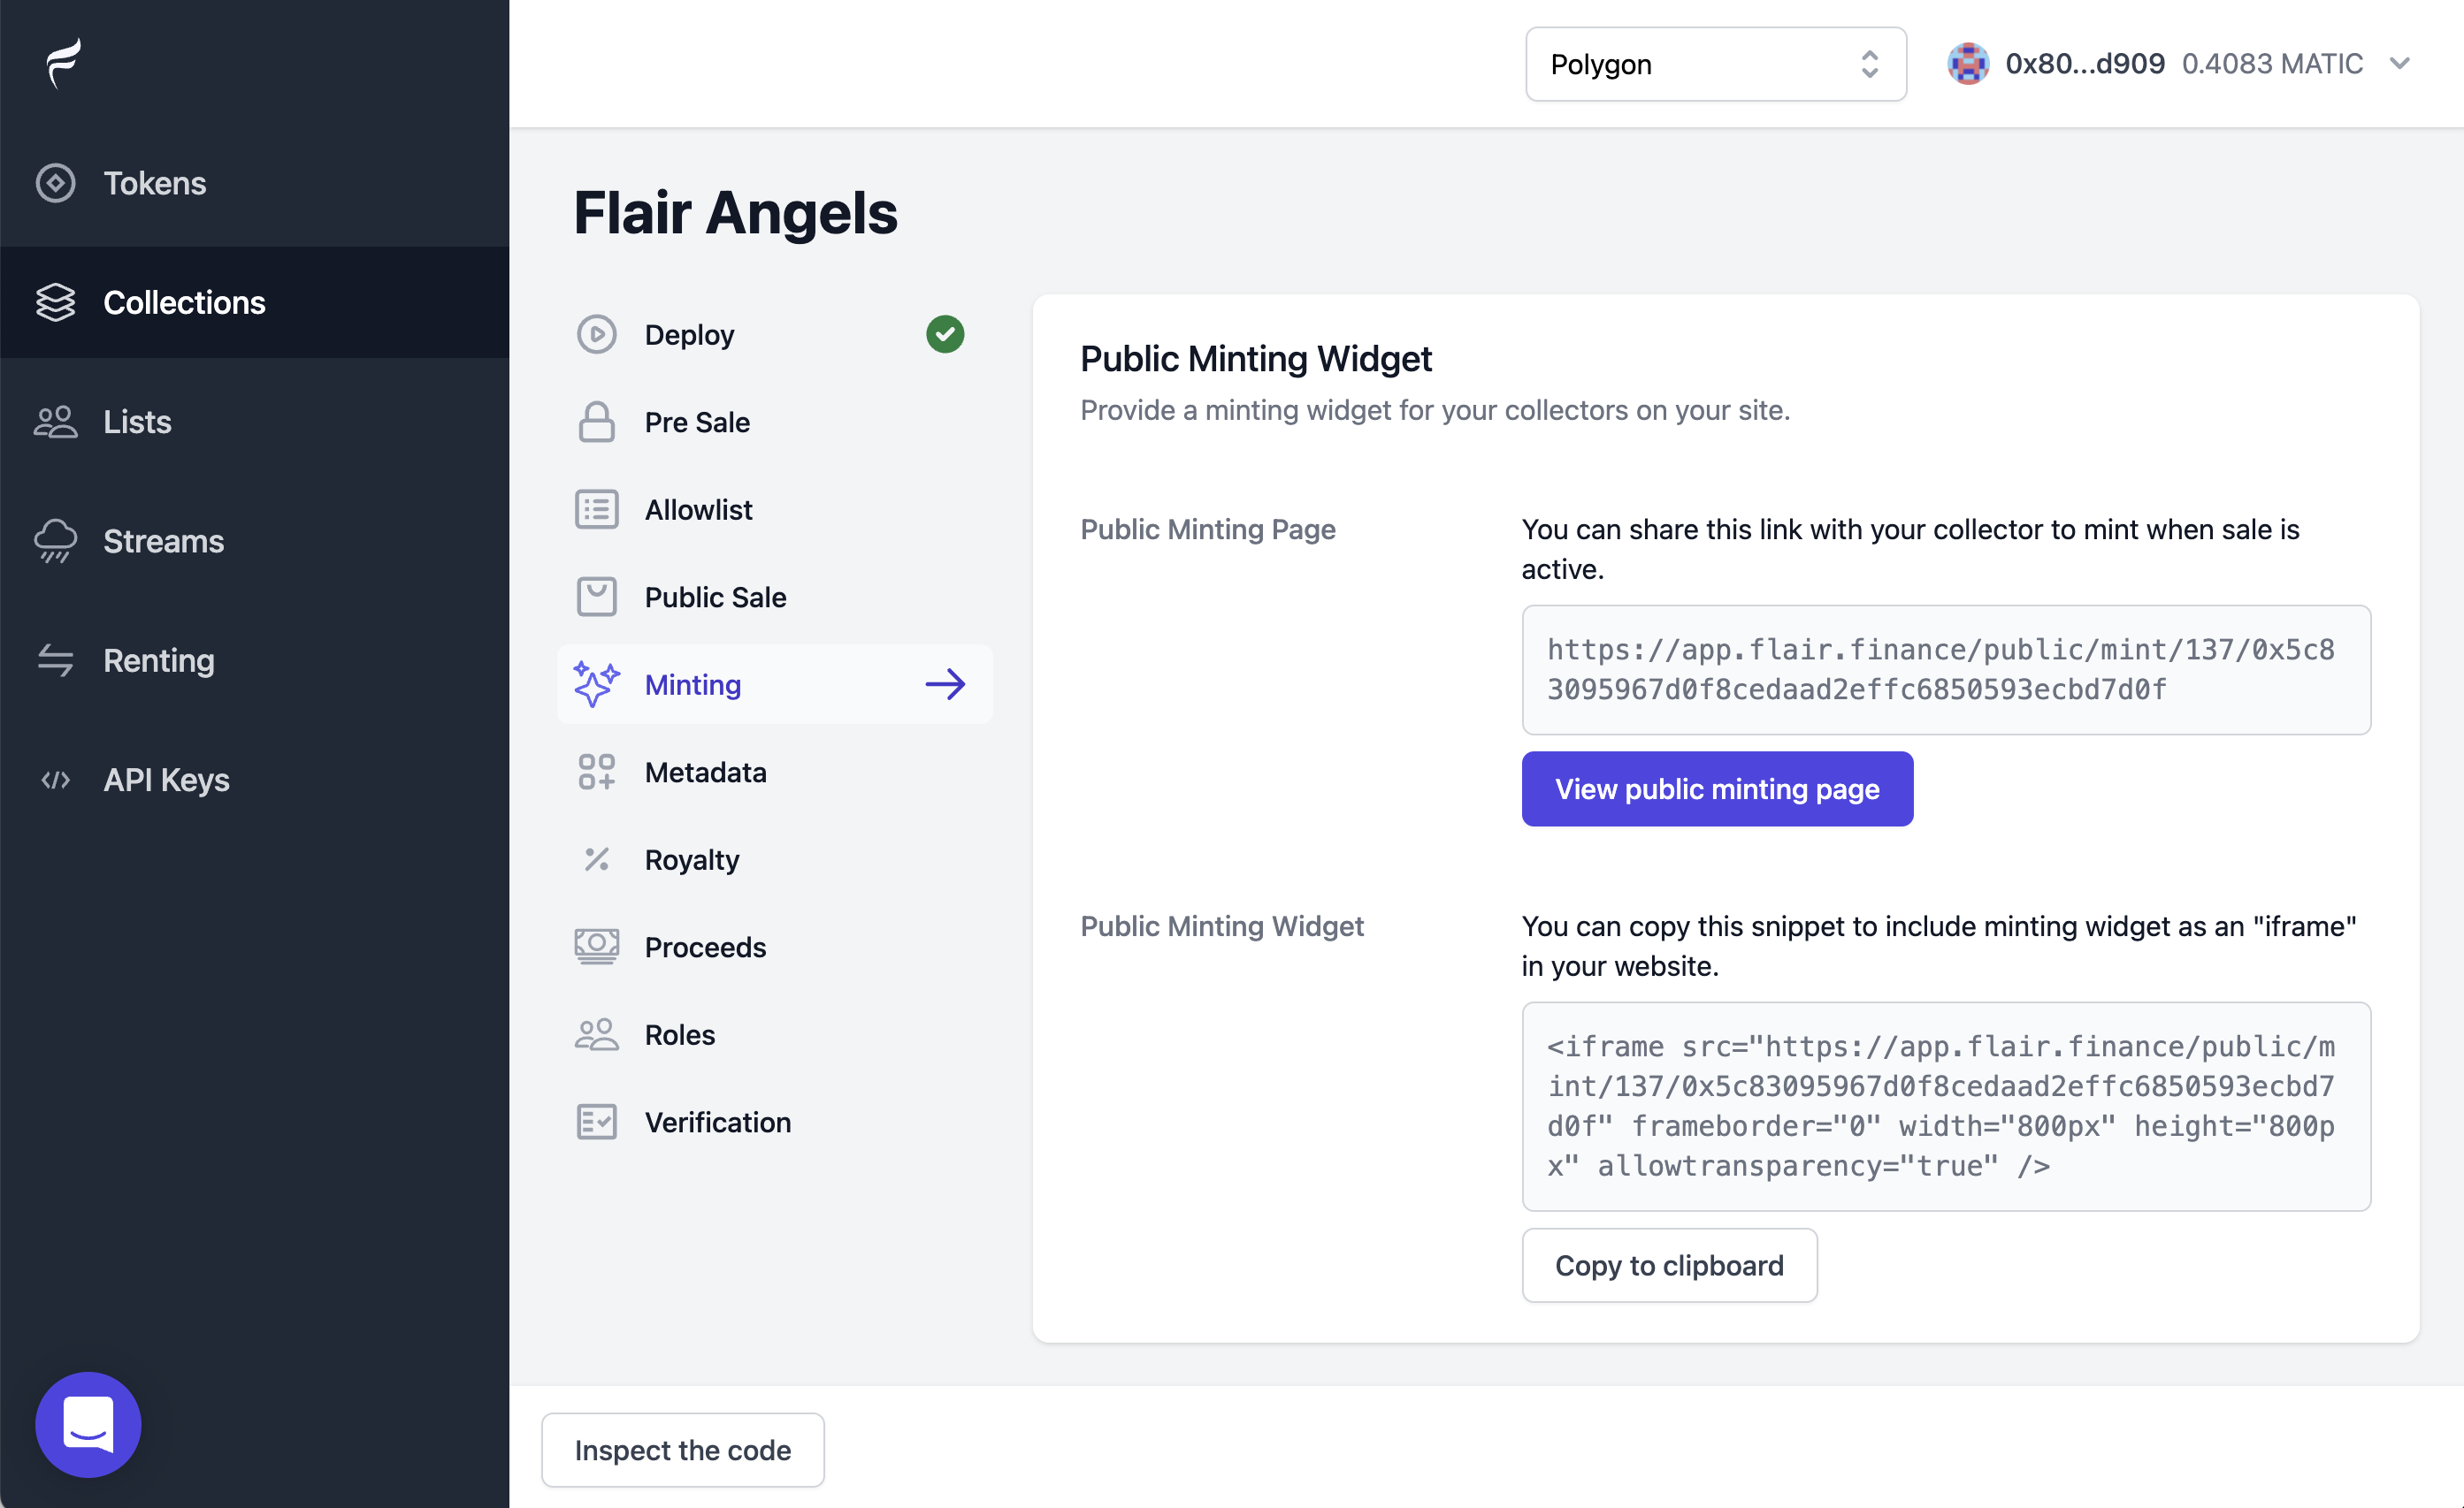Go to the Public Sale section
Viewport: 2464px width, 1508px height.
point(775,597)
